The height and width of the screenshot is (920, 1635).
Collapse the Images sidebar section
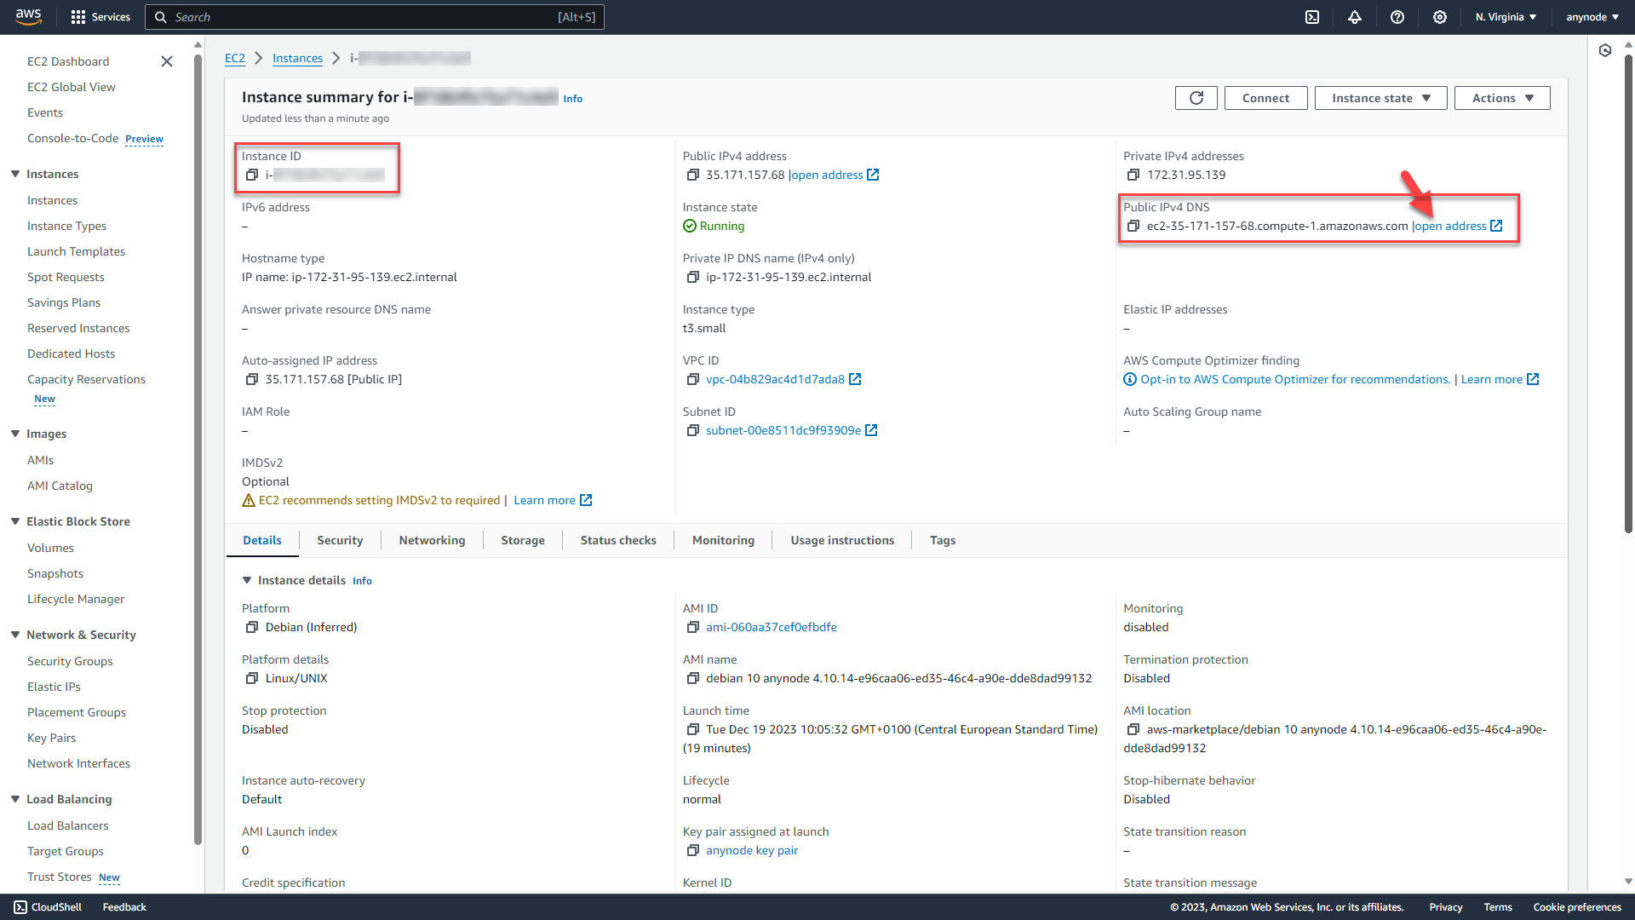click(15, 434)
